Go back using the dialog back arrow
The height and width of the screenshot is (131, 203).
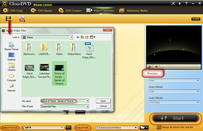point(78,37)
